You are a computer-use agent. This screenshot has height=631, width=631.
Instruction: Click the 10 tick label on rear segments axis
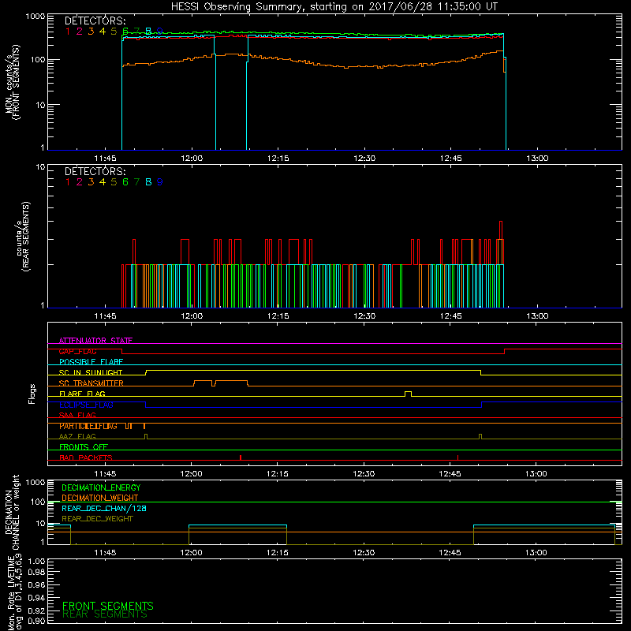pos(41,167)
